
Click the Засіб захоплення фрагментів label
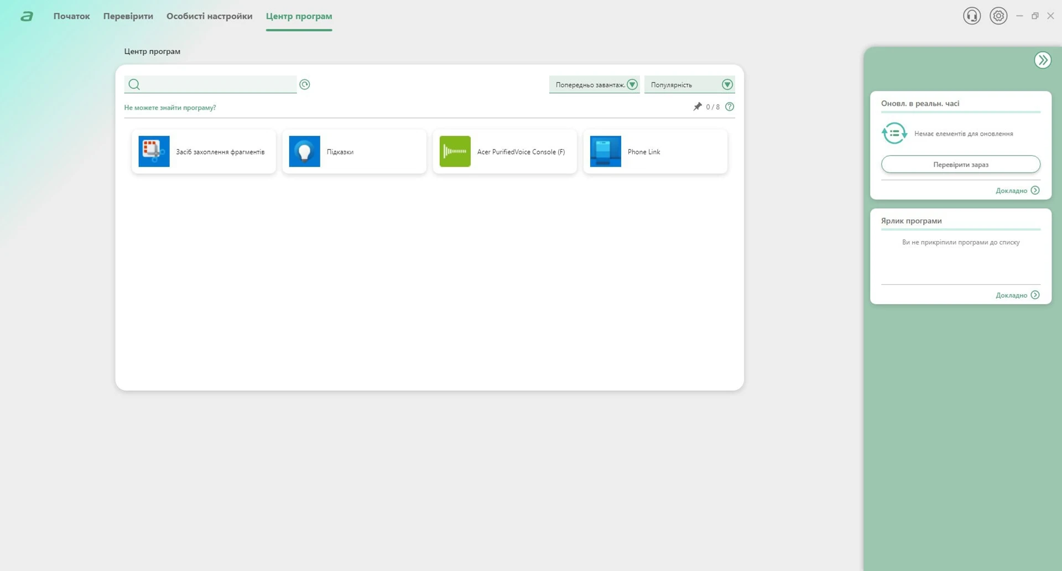[220, 152]
